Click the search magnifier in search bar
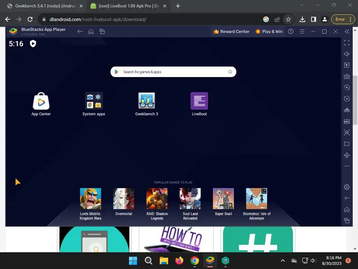The height and width of the screenshot is (269, 358). [230, 72]
